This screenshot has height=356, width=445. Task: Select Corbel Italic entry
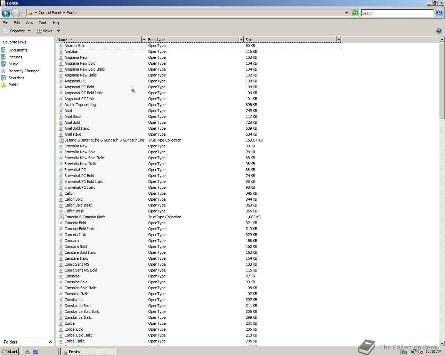[74, 341]
